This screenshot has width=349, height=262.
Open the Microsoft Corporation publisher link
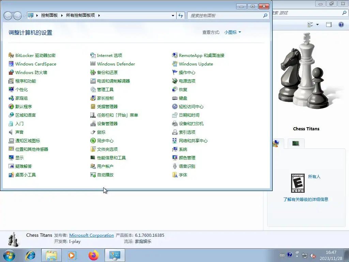click(91, 235)
